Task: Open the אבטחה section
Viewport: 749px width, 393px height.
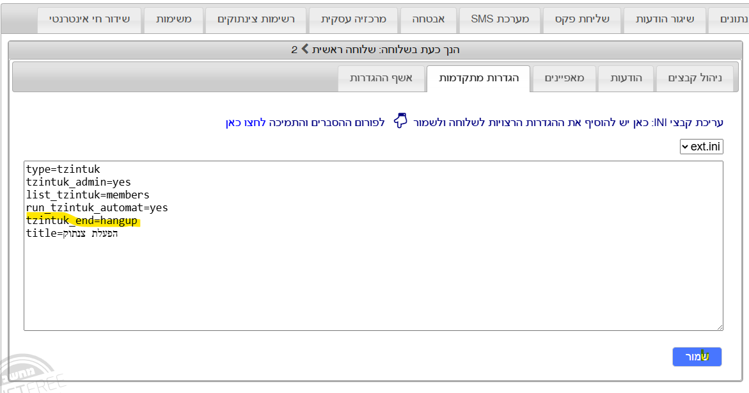Action: pos(428,20)
